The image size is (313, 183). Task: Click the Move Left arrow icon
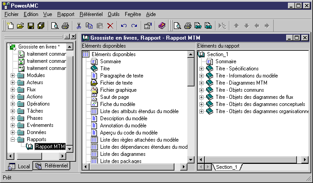(257, 26)
